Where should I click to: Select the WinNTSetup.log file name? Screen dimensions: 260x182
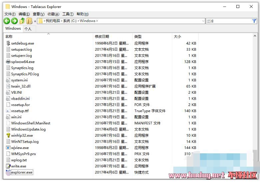(25, 141)
